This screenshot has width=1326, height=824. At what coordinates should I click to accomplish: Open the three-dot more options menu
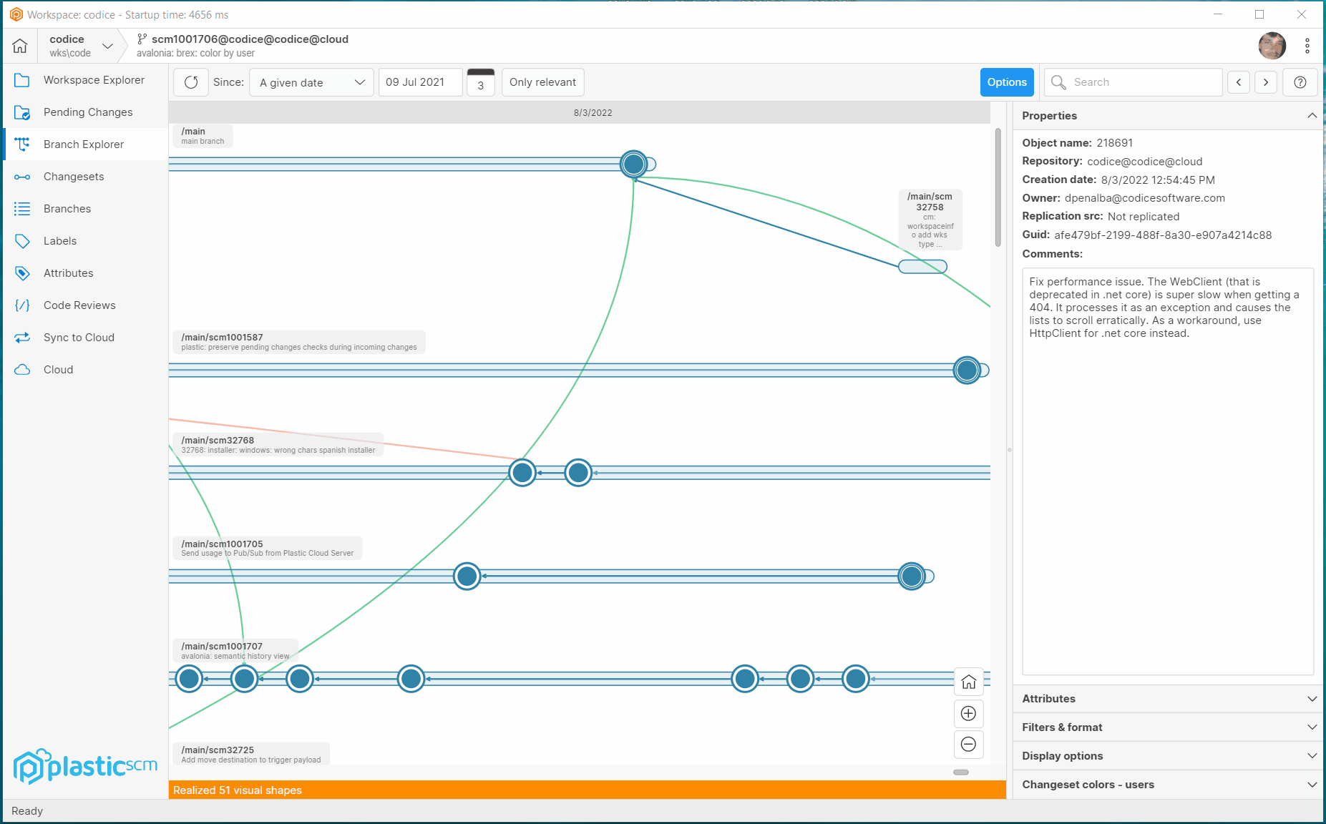1307,46
